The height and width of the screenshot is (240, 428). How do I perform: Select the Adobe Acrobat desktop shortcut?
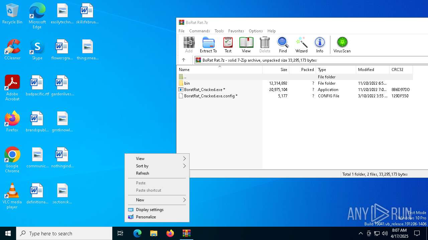tap(12, 88)
